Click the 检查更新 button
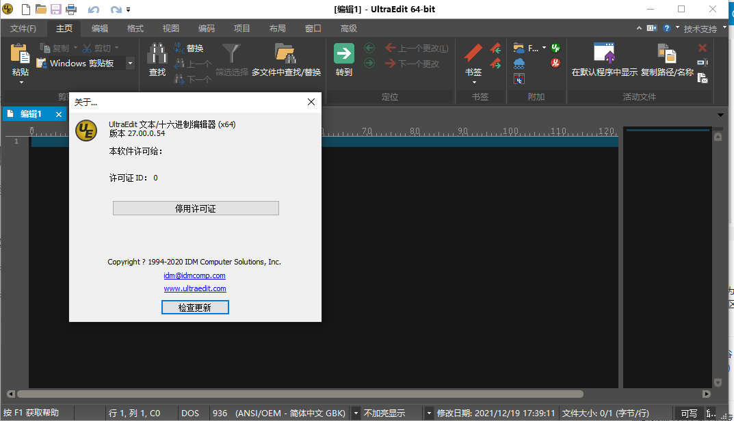Screen dimensions: 734x421 (x=195, y=308)
